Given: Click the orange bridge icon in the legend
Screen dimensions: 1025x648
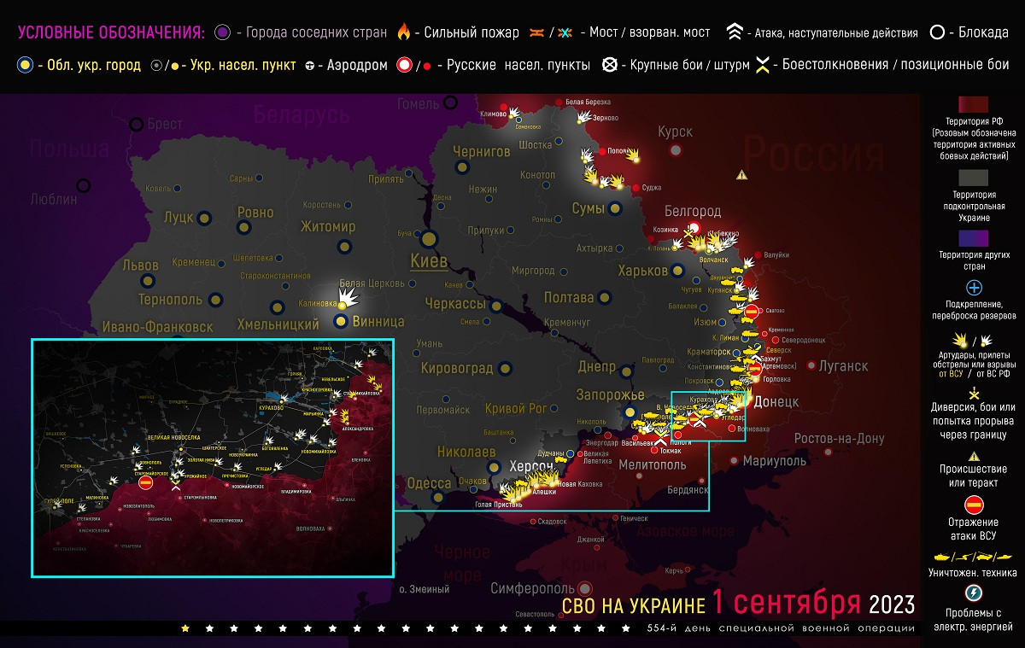Looking at the screenshot, I should pos(537,32).
